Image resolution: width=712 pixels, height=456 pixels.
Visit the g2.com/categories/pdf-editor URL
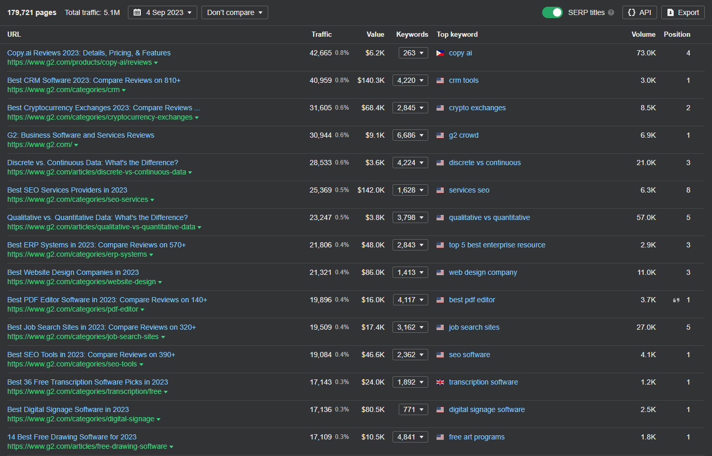pos(73,309)
